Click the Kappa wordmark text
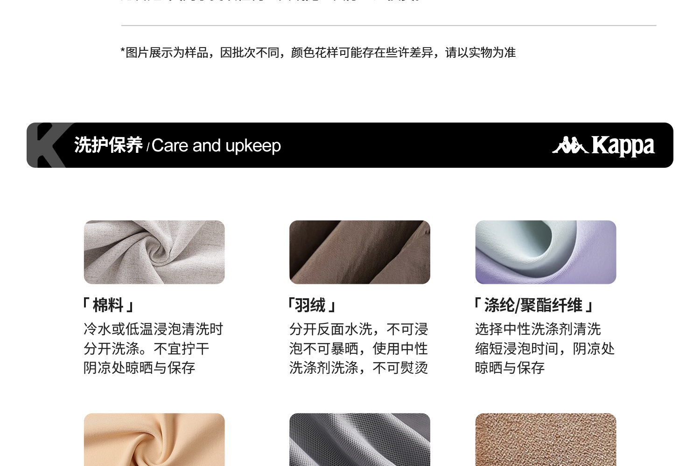This screenshot has width=700, height=466. [623, 145]
